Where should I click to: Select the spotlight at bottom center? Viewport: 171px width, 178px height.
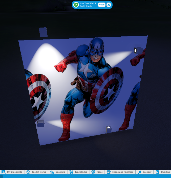pos(109,129)
